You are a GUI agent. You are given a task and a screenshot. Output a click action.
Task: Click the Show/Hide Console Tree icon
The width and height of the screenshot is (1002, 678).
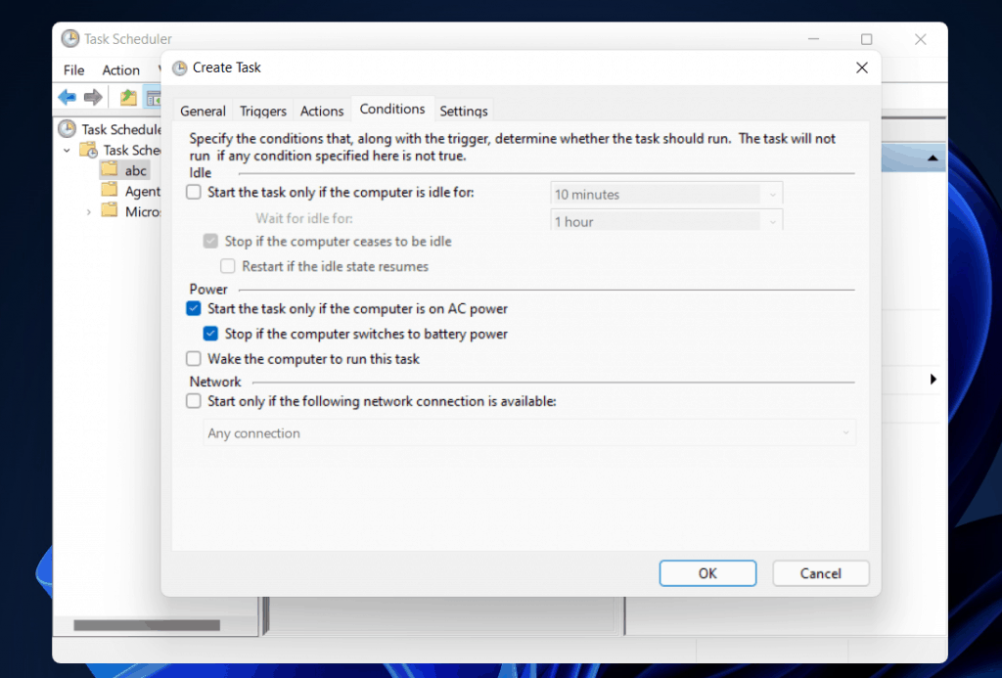pos(154,97)
